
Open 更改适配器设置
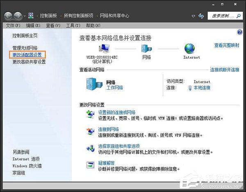tap(27, 55)
